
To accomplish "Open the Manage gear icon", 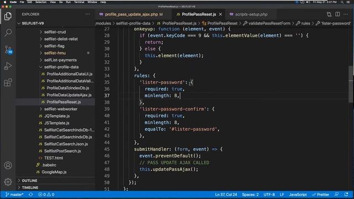I will click(8, 182).
